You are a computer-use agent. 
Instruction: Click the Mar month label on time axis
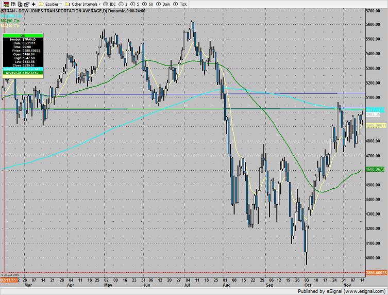coord(28,285)
